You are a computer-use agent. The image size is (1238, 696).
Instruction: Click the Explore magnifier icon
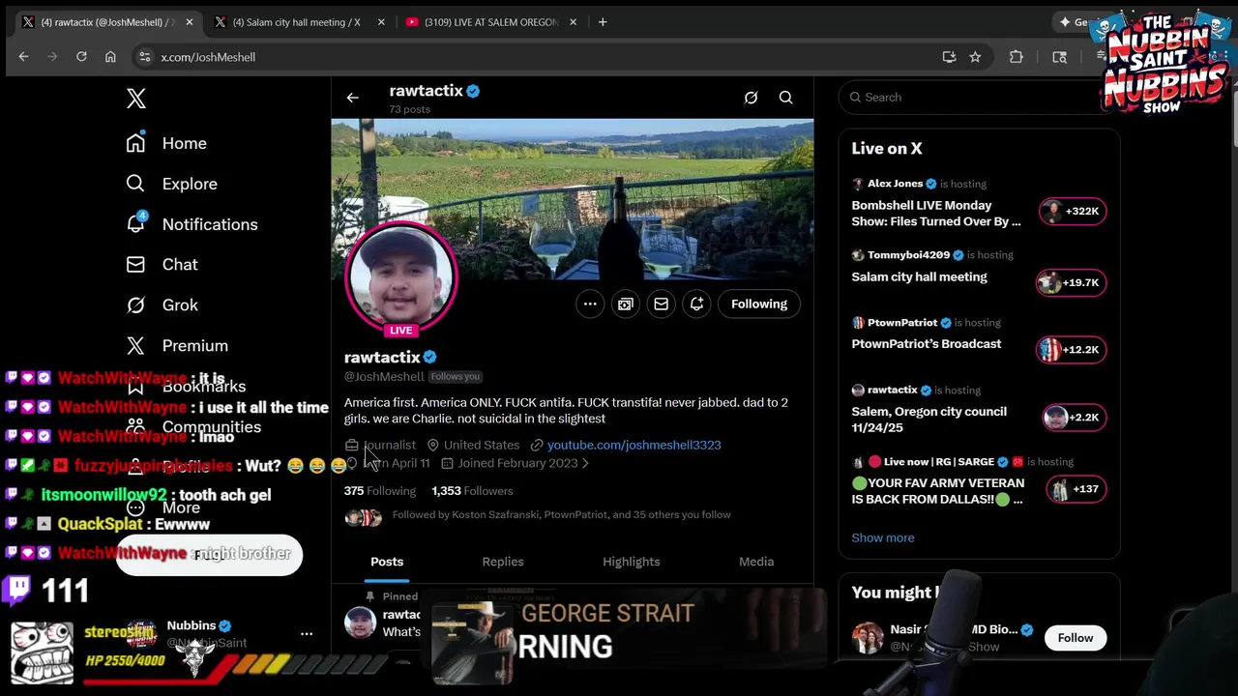pyautogui.click(x=135, y=184)
